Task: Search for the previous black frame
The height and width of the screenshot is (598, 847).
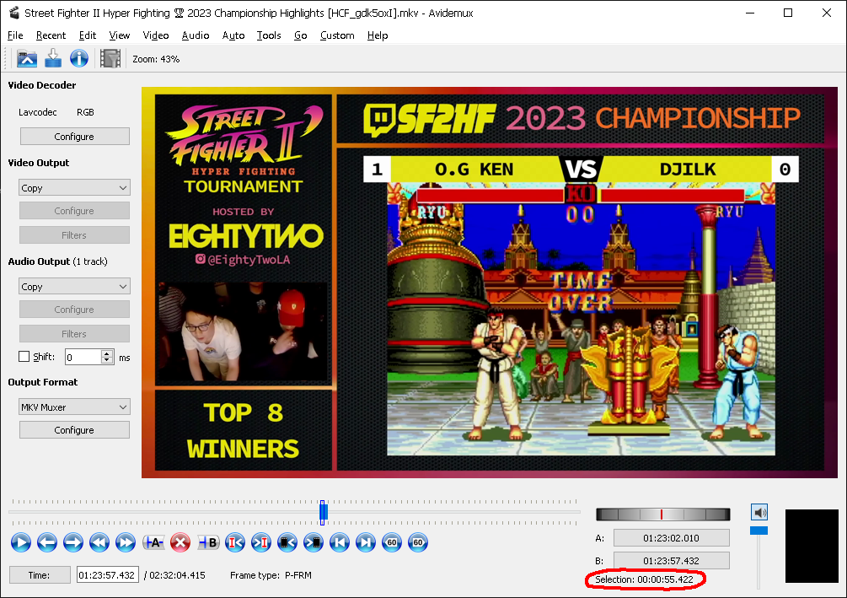Action: pos(287,542)
